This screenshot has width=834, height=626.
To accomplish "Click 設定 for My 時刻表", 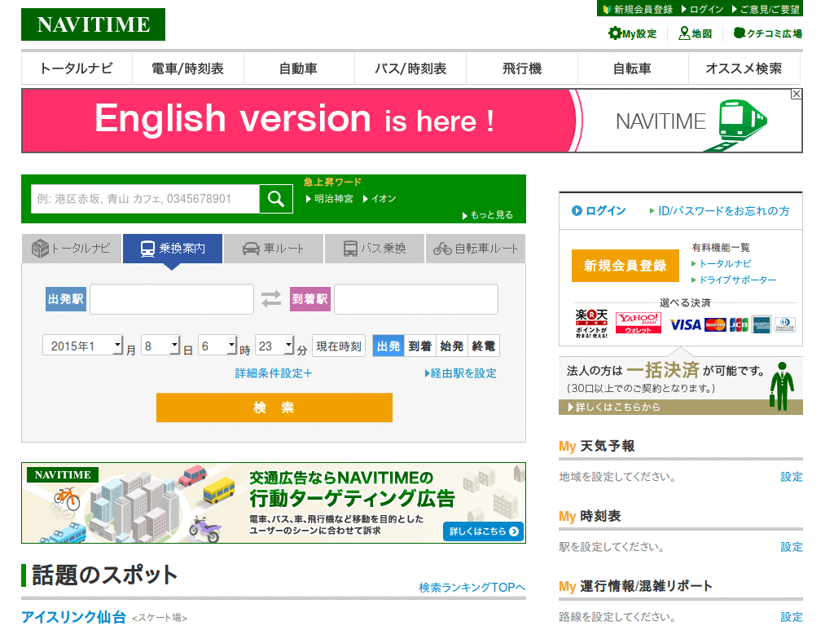I will (x=792, y=547).
